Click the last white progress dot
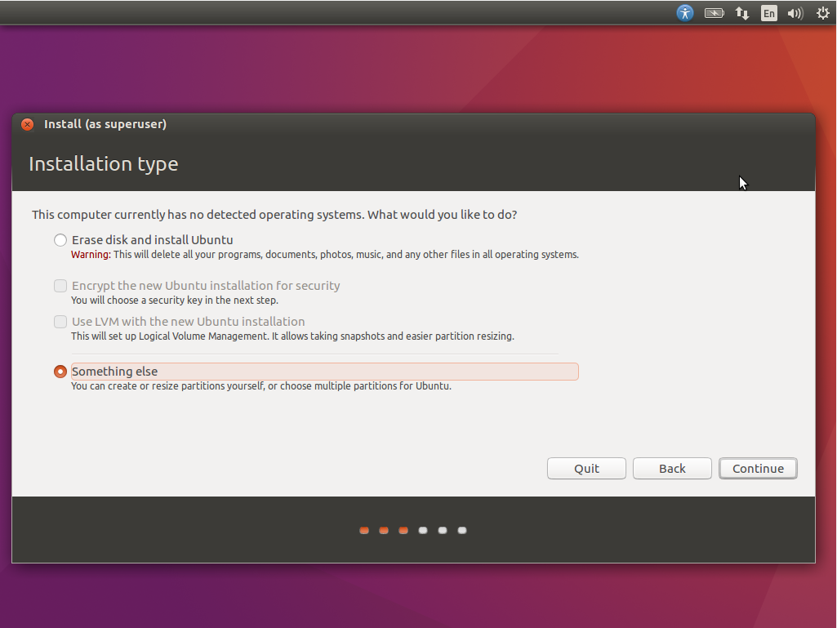This screenshot has height=628, width=837. (462, 531)
